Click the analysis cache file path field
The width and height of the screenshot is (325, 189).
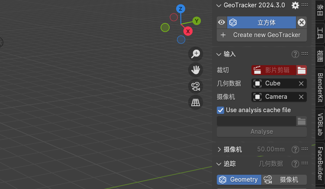tap(256, 121)
